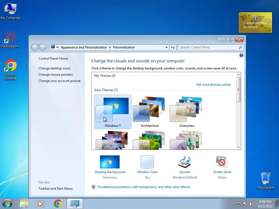Maximize the Personalization window

click(x=230, y=40)
